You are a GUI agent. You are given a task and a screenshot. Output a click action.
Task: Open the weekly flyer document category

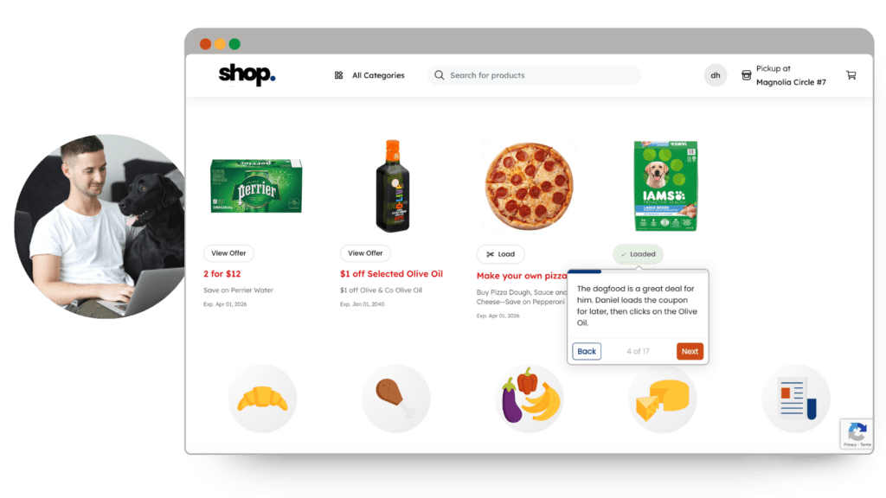(x=796, y=399)
